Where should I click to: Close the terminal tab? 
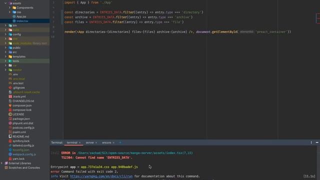point(80,142)
